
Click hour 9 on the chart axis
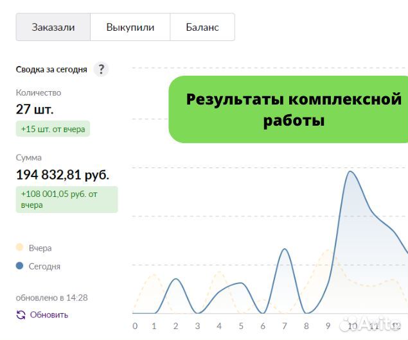[328, 326]
